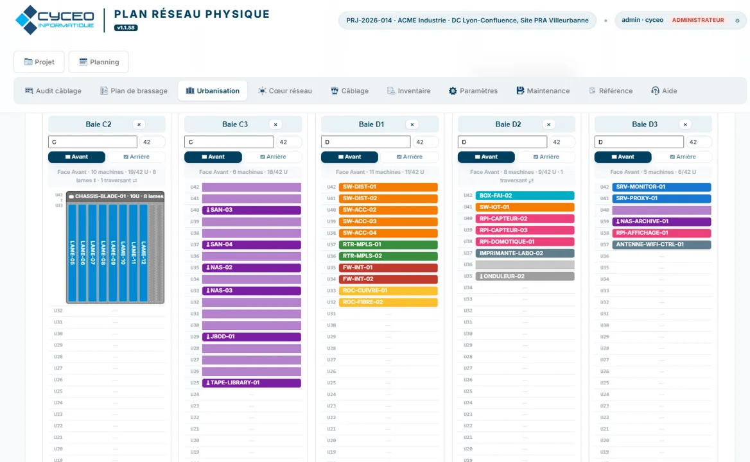
Task: Select ONDULEUR-02 in Baie D2
Action: coord(525,276)
